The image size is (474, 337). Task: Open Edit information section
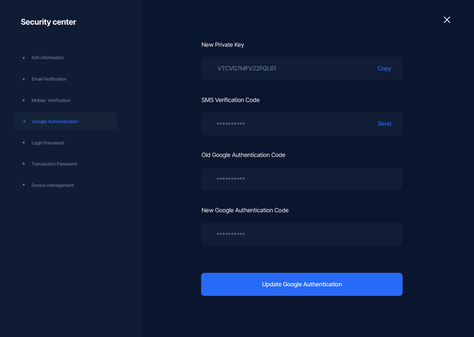[x=48, y=58]
